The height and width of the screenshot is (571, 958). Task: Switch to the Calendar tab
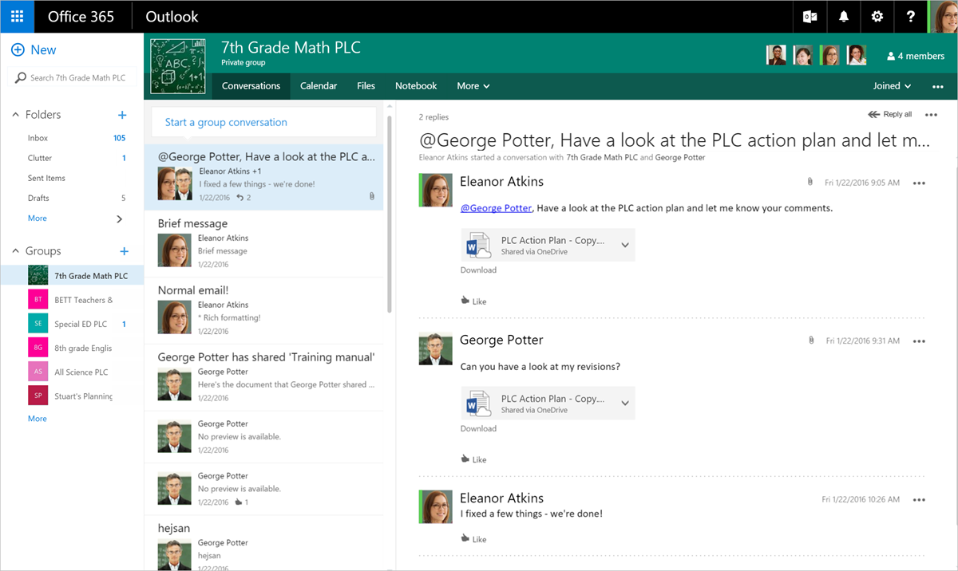pos(319,85)
